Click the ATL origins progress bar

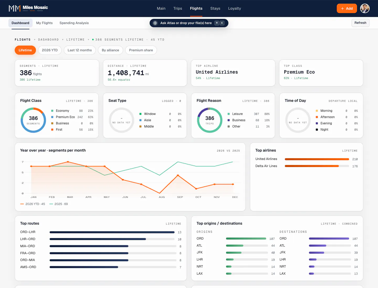coord(247,246)
